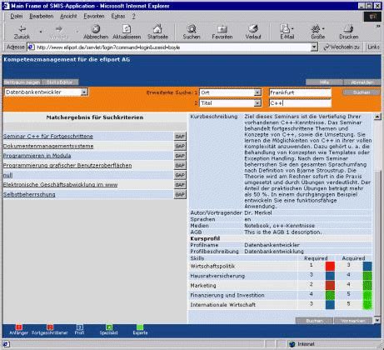Click GAP button for Programmierung grafischer Benutzeroberflächen
This screenshot has height=350, width=384.
tap(180, 166)
